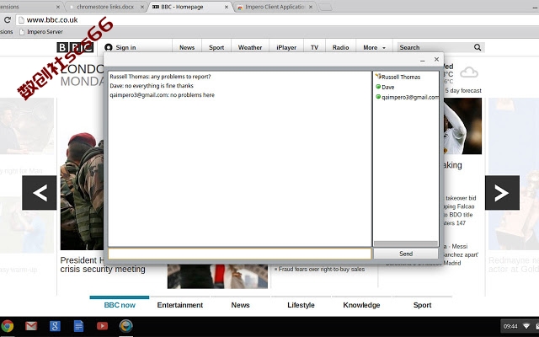
Task: Click the Sign in account icon
Action: click(x=109, y=47)
